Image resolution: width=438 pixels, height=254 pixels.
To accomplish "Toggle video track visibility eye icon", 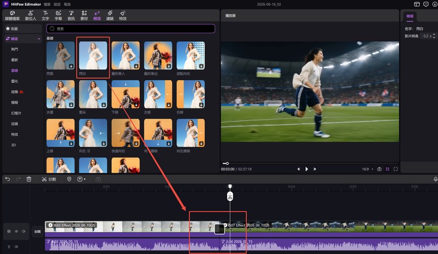I will pos(16,231).
